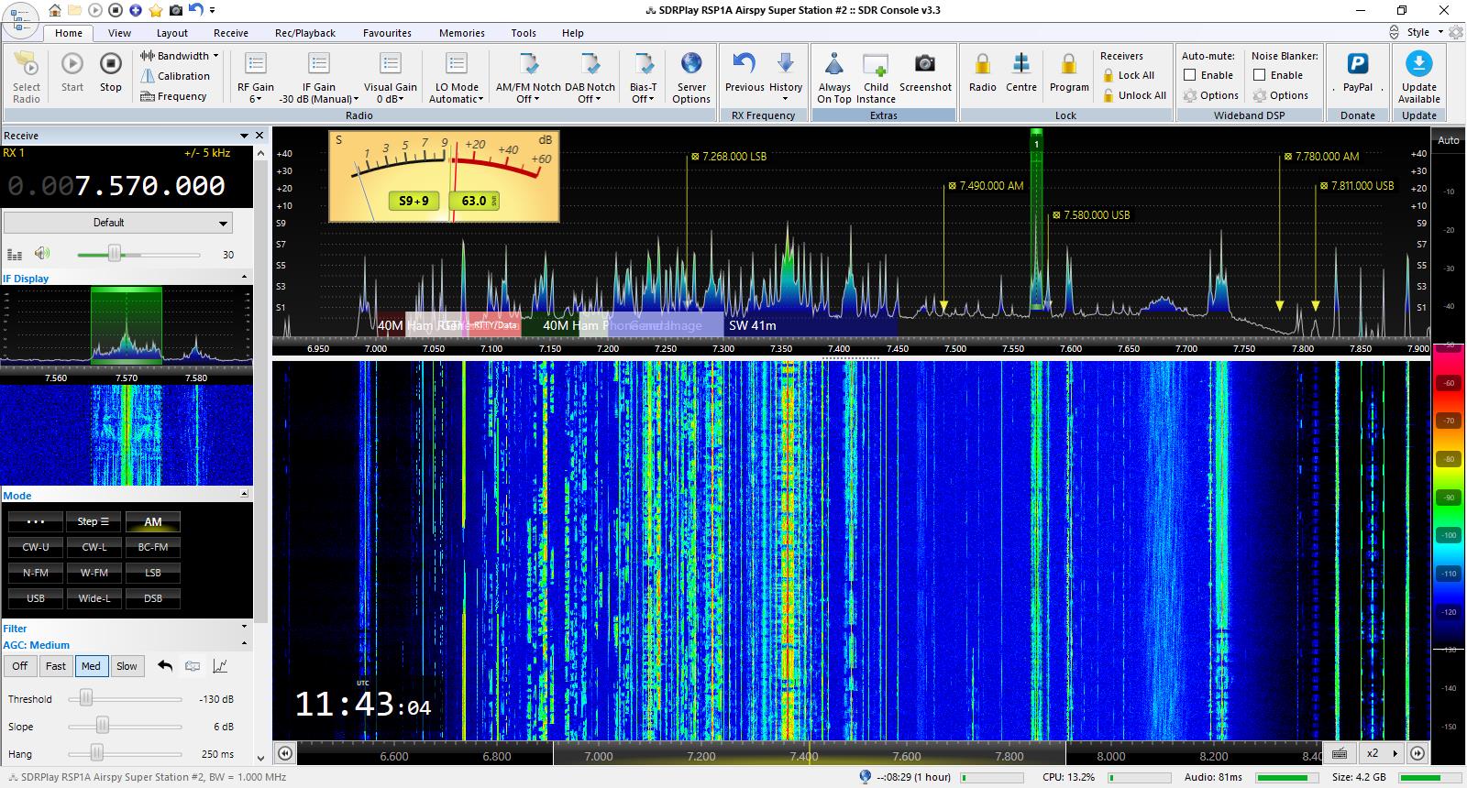Click the Screenshot camera icon
The height and width of the screenshot is (788, 1467).
point(925,64)
